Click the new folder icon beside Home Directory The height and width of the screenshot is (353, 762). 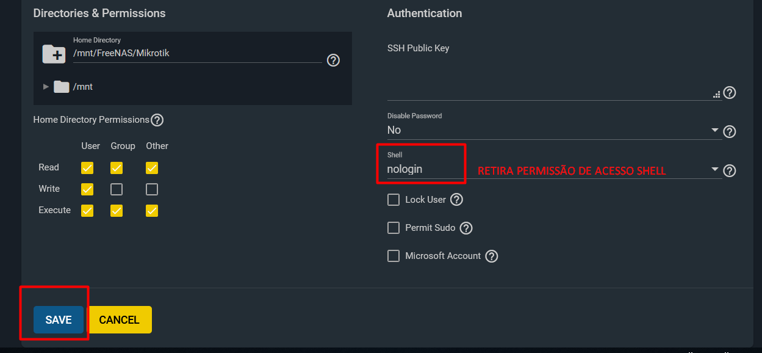[54, 54]
